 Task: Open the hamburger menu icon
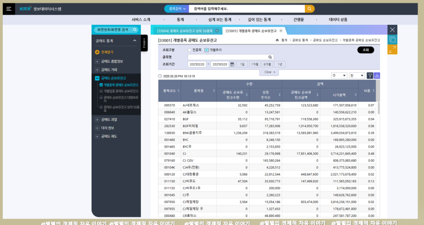[9, 9]
